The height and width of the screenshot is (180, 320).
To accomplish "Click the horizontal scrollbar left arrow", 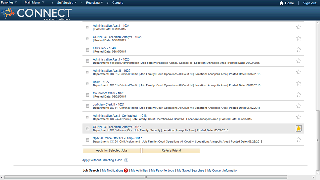I will pyautogui.click(x=2, y=177).
